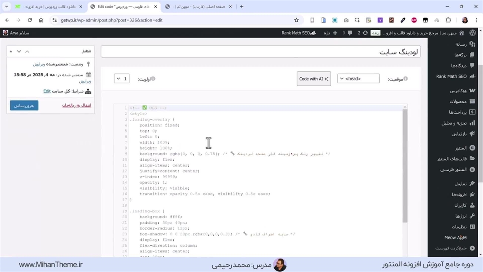
Task: Open the browser extensions puzzle menu
Action: (448, 20)
